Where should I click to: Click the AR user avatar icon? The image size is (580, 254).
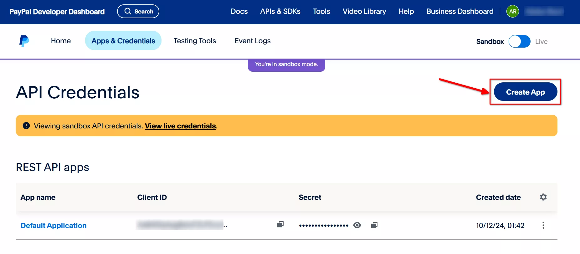[x=512, y=12]
